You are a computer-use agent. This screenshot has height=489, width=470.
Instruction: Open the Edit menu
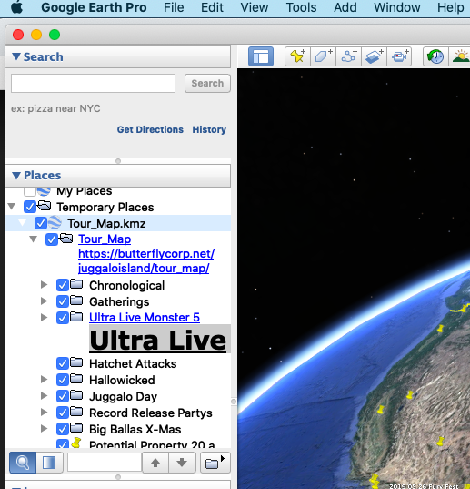pos(212,7)
